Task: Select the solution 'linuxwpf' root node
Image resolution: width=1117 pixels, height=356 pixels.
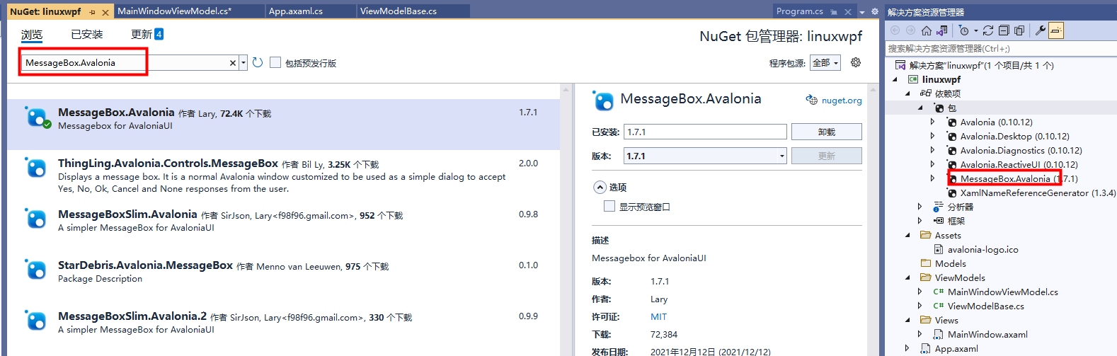Action: (x=981, y=65)
